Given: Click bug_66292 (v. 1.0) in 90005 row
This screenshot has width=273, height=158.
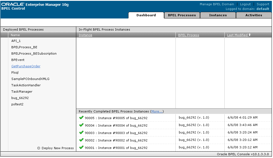Looking at the screenshot, I should tap(194, 117).
